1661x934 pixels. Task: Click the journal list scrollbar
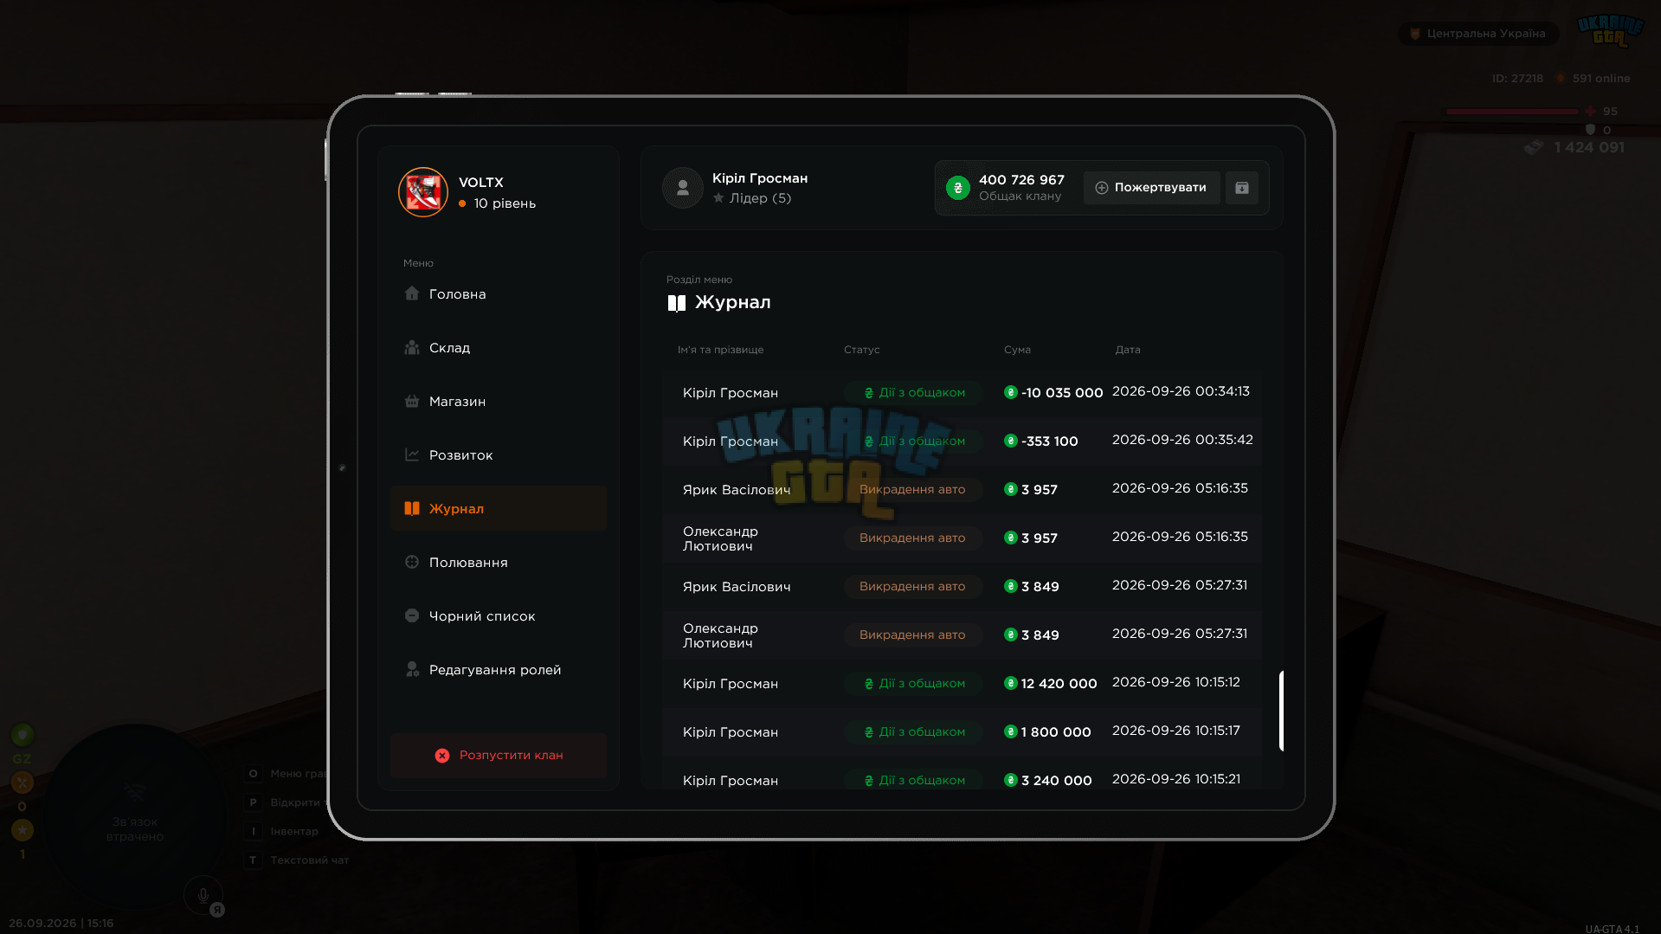(x=1282, y=711)
